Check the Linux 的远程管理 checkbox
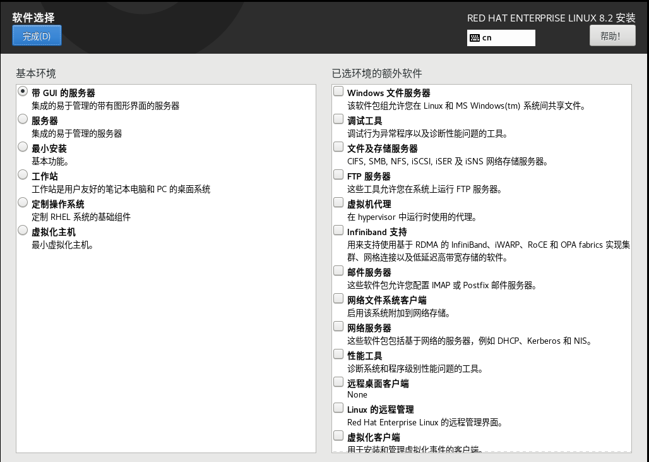This screenshot has width=649, height=462. [x=338, y=408]
